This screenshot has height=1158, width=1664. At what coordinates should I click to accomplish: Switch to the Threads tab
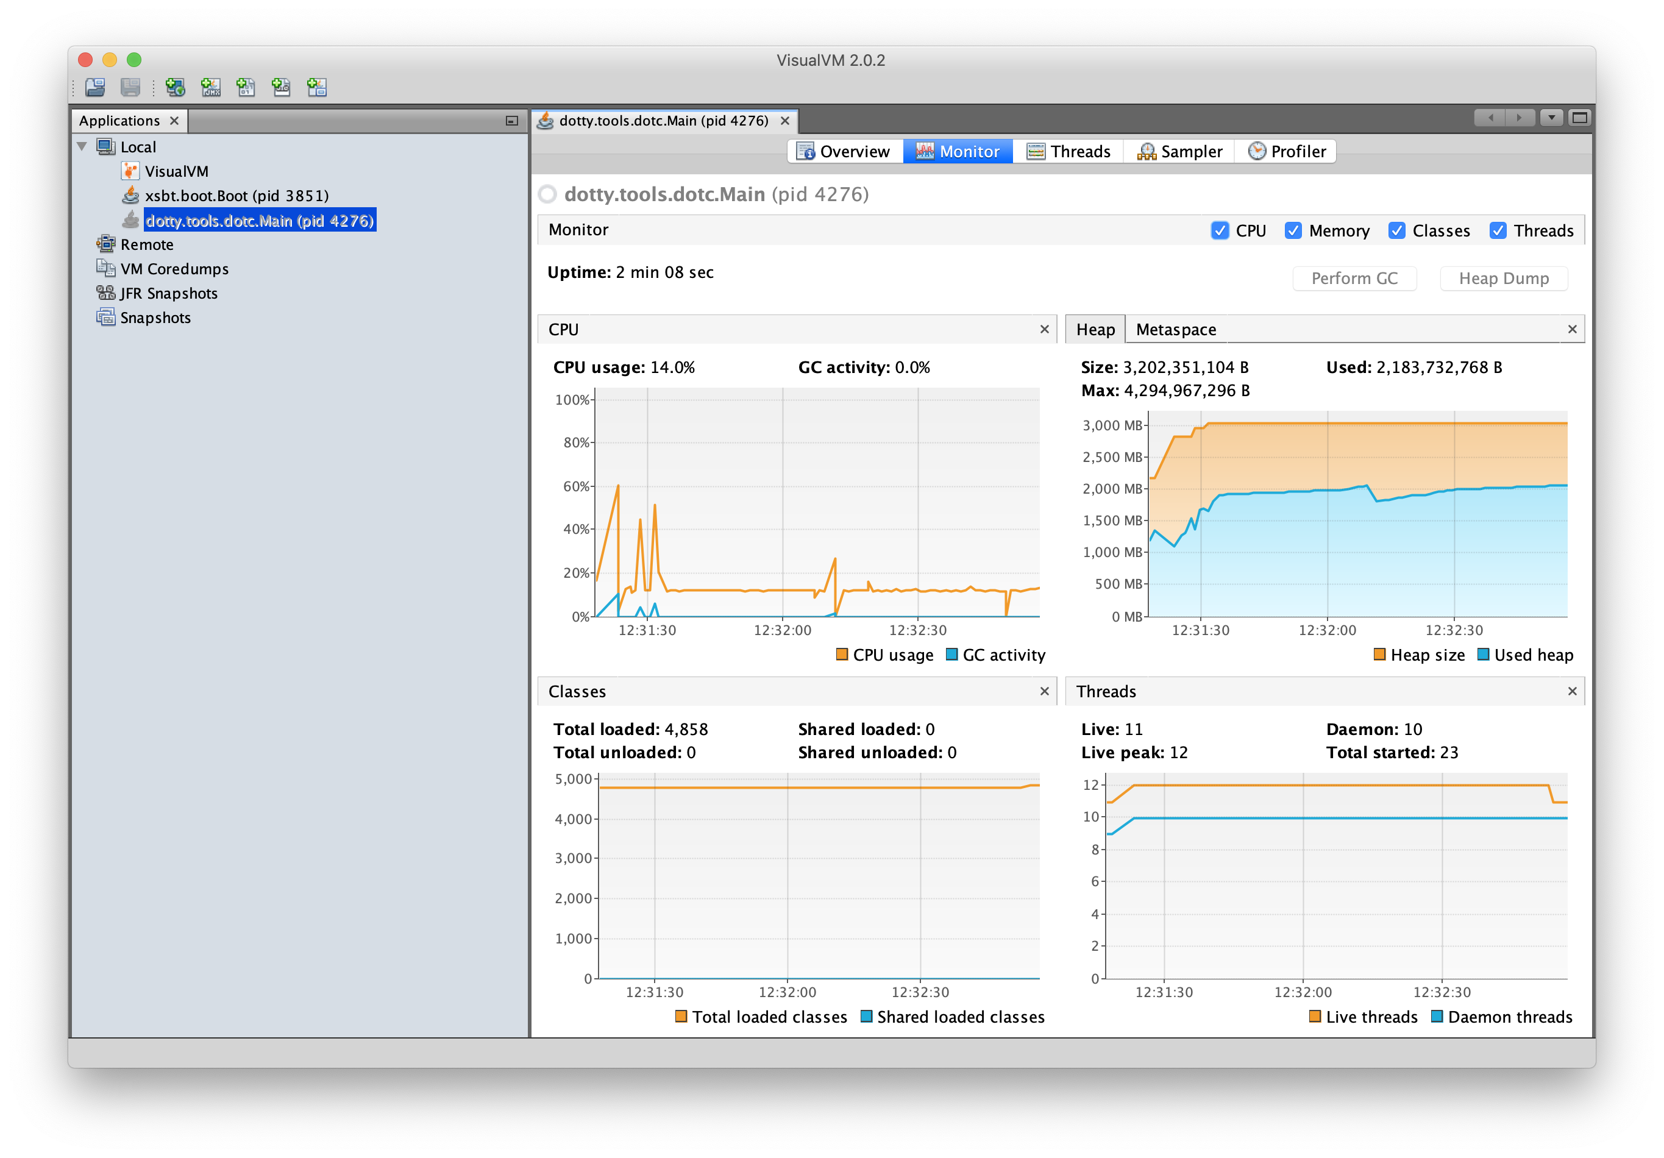1069,151
